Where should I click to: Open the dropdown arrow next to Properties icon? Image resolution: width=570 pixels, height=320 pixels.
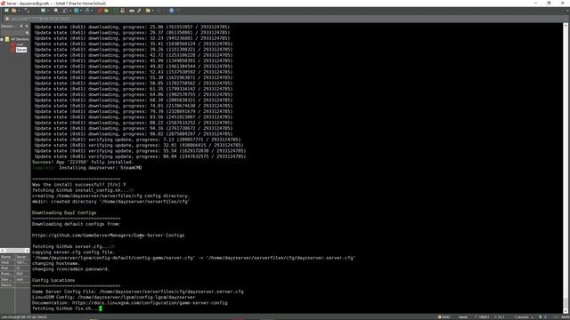48,11
